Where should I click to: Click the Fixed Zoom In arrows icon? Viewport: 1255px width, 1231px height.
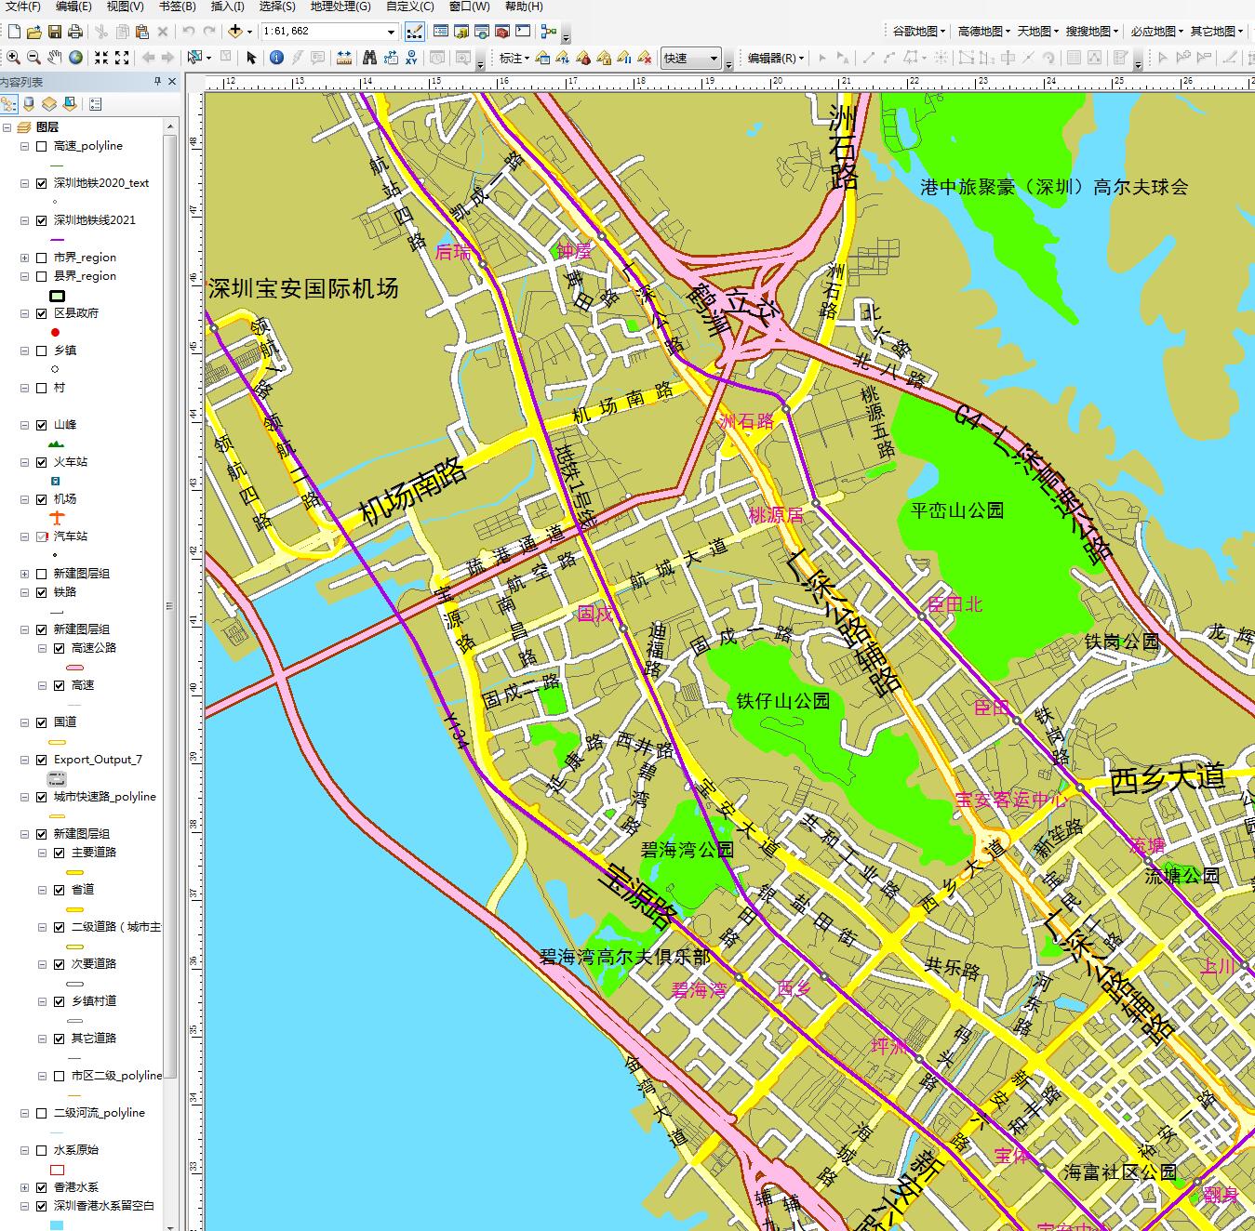[x=101, y=58]
